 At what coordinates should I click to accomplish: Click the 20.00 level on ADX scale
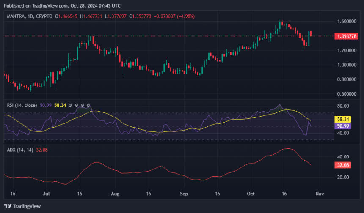coord(343,177)
